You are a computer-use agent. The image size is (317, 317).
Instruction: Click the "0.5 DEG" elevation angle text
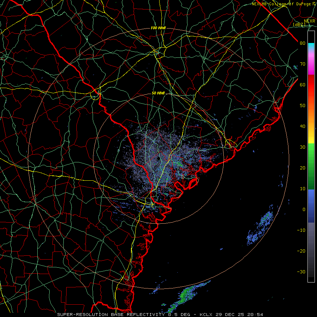tap(179, 315)
